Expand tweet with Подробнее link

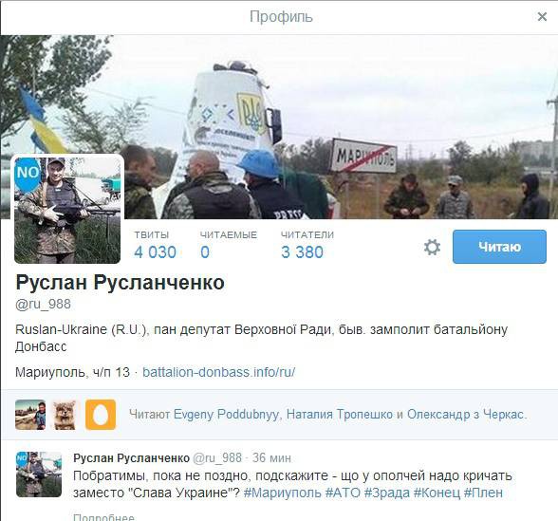tap(103, 516)
